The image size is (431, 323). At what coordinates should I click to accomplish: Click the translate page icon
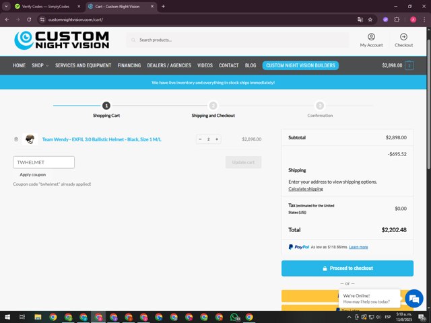pos(360,20)
